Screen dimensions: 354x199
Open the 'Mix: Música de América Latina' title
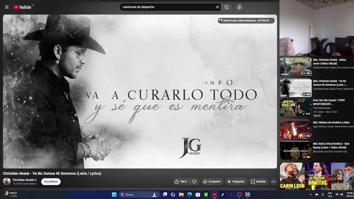pos(331,122)
